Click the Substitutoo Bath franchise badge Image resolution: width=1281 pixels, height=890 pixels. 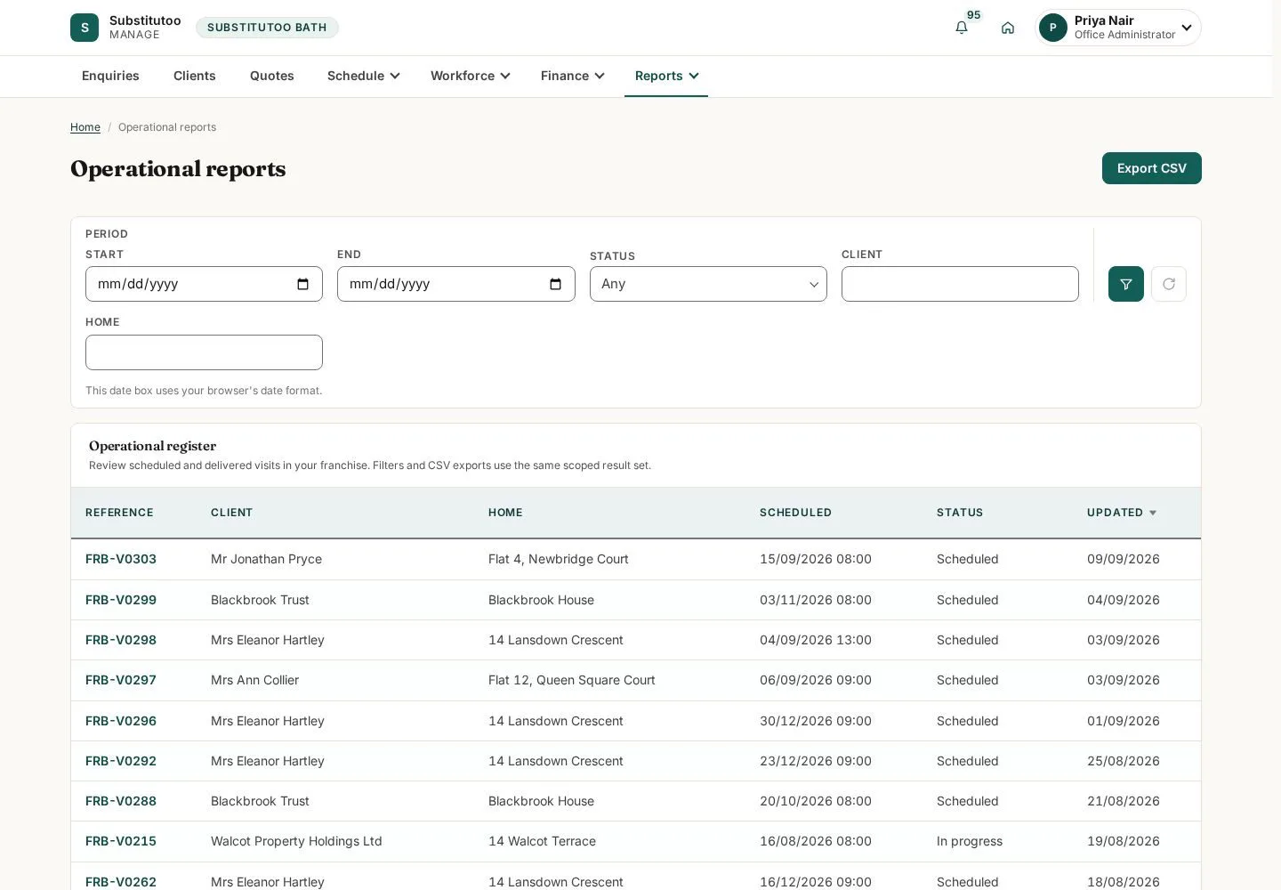tap(267, 28)
